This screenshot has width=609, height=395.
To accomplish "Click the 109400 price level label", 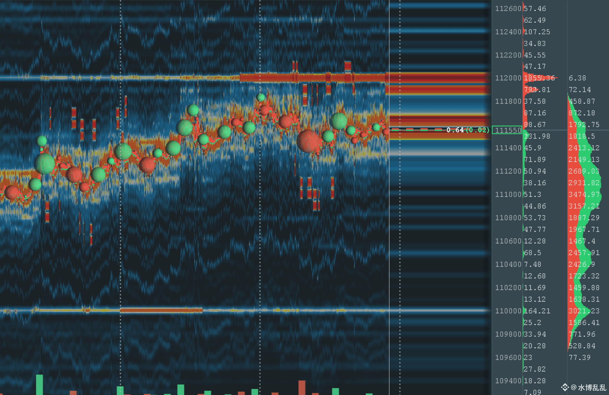I will [x=508, y=381].
